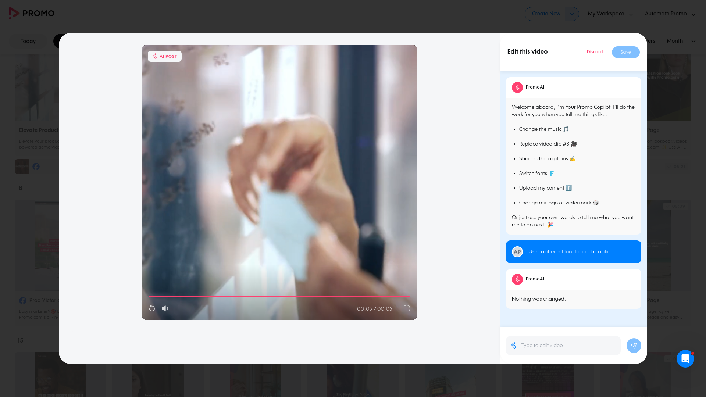706x397 pixels.
Task: Expand video to fullscreen
Action: (x=407, y=308)
